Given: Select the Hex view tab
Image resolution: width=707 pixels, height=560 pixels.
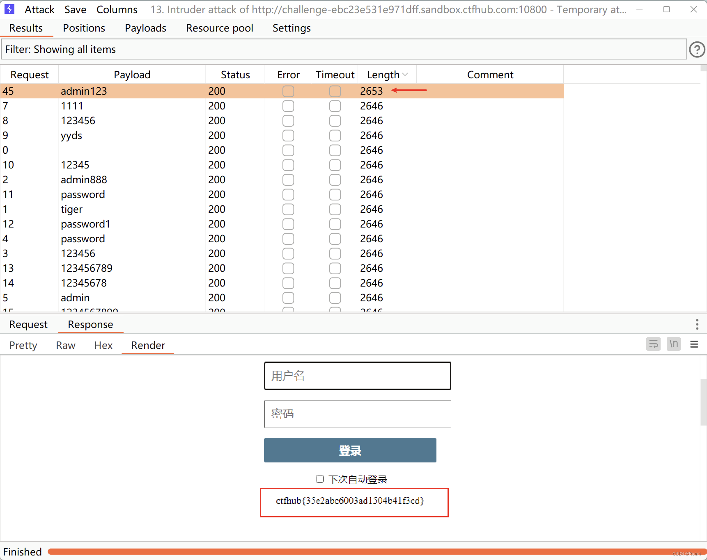Looking at the screenshot, I should click(103, 345).
